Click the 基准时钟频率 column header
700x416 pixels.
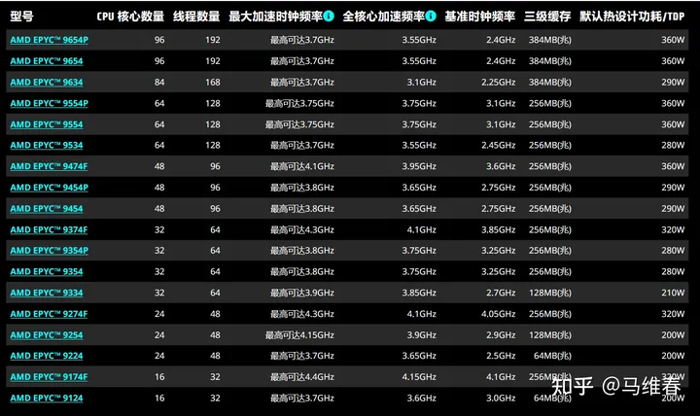tap(480, 17)
